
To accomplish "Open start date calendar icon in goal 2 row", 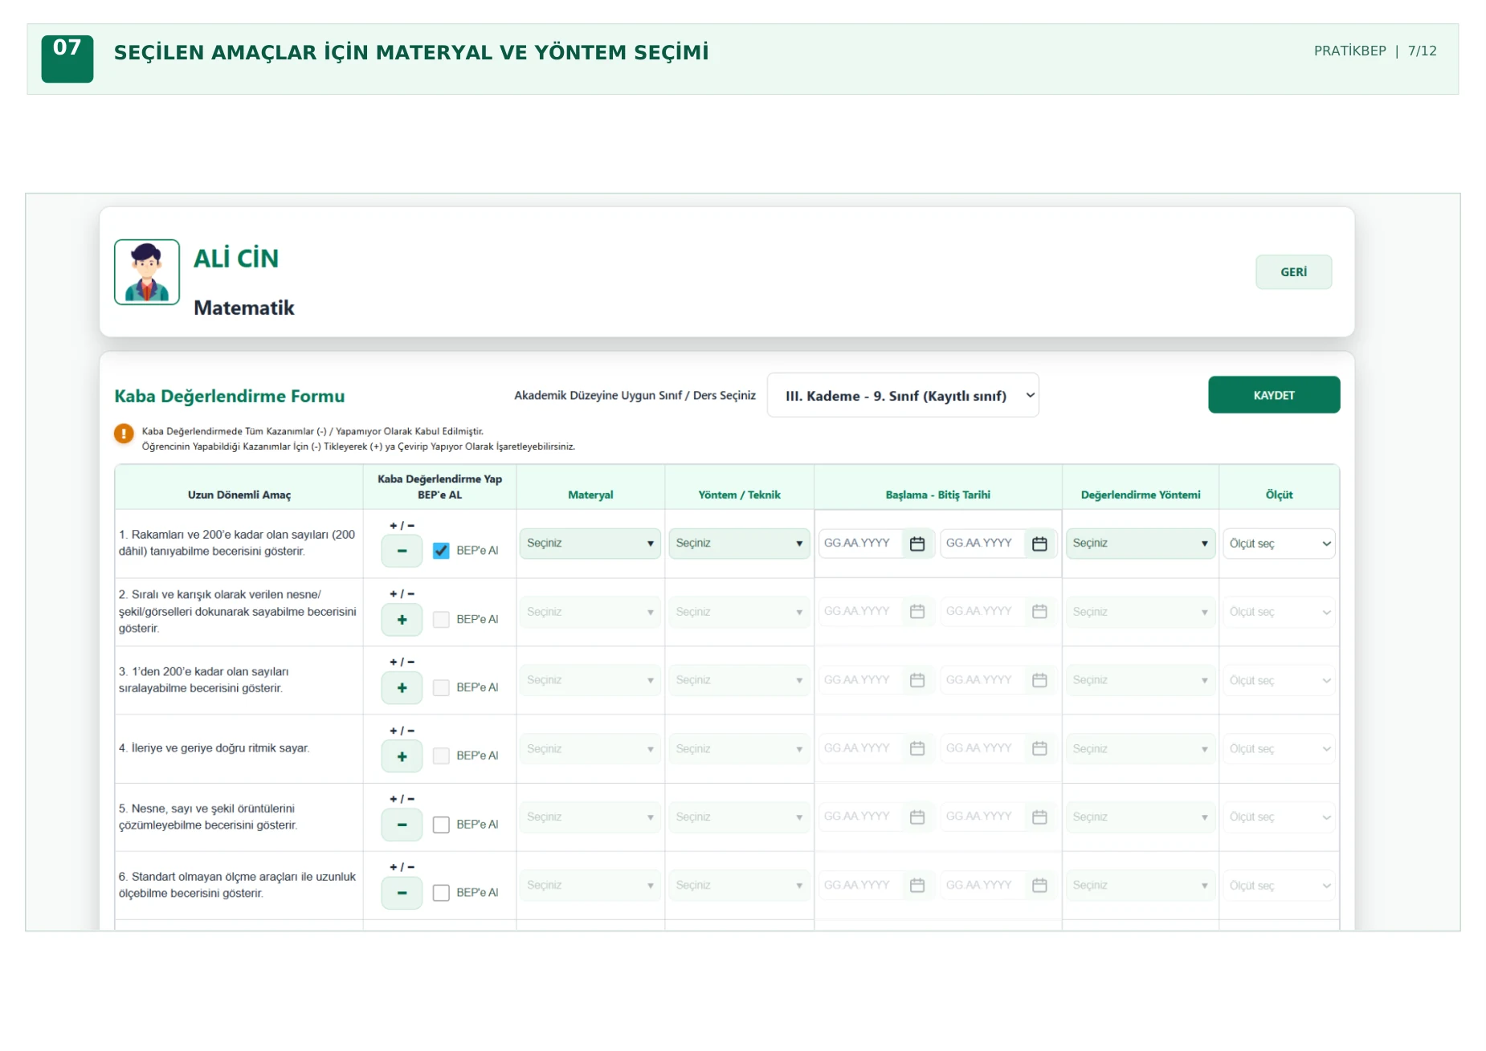I will point(917,612).
